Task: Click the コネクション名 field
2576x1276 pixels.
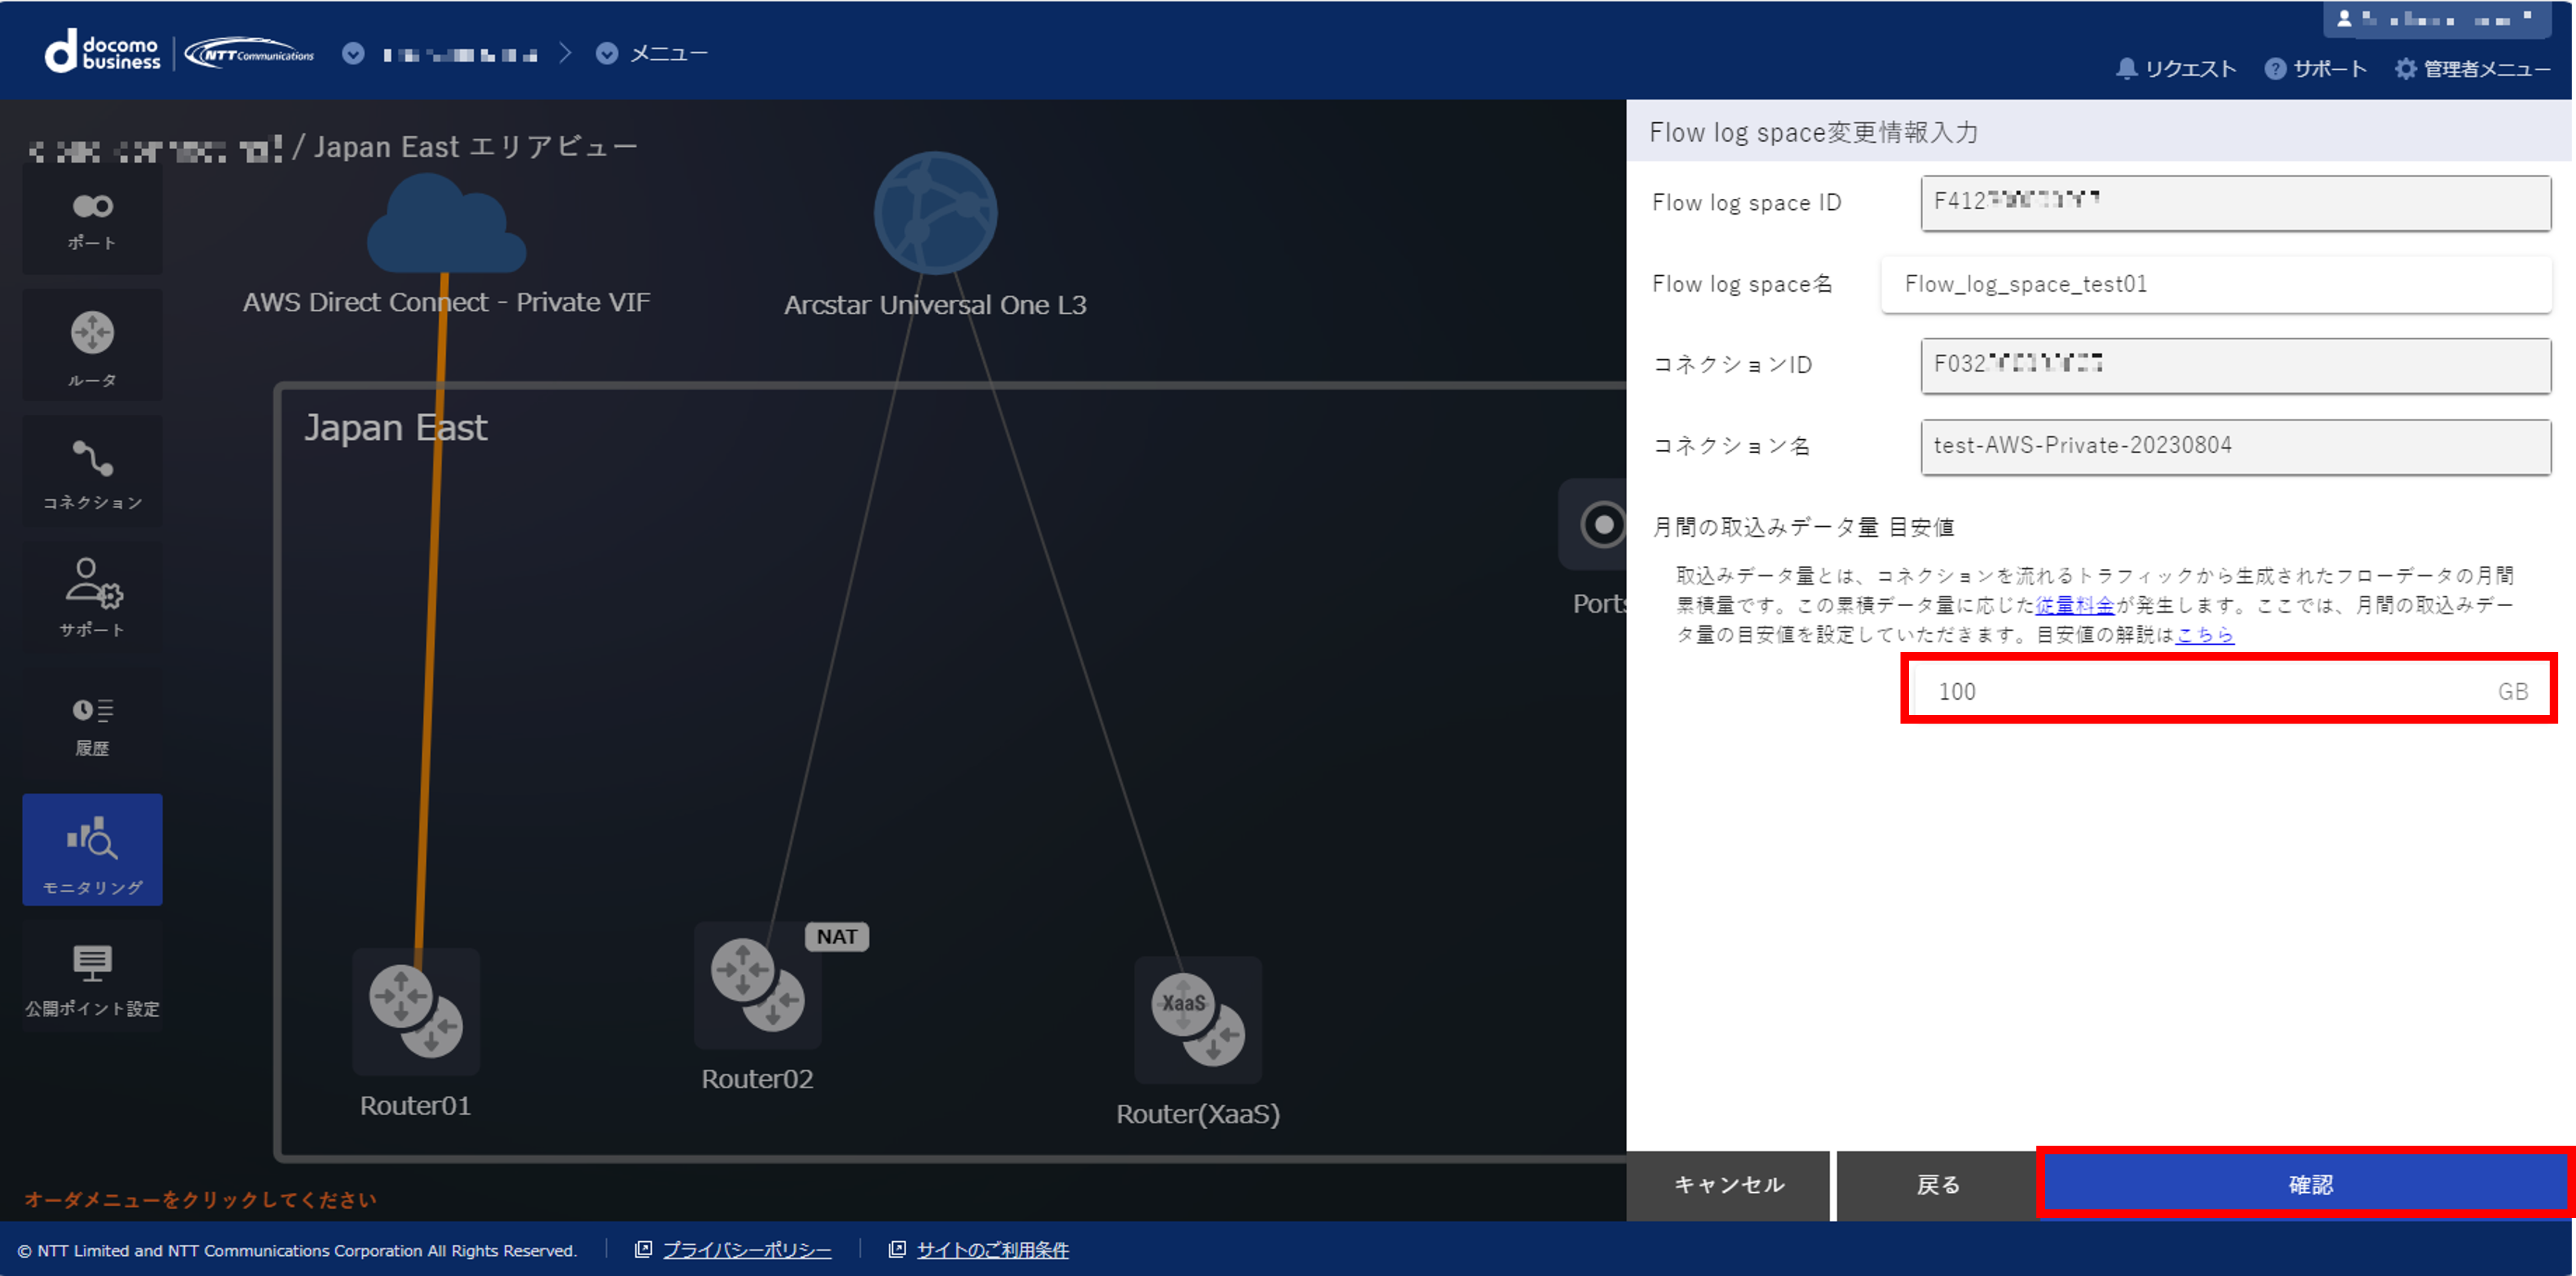Action: [x=2235, y=447]
